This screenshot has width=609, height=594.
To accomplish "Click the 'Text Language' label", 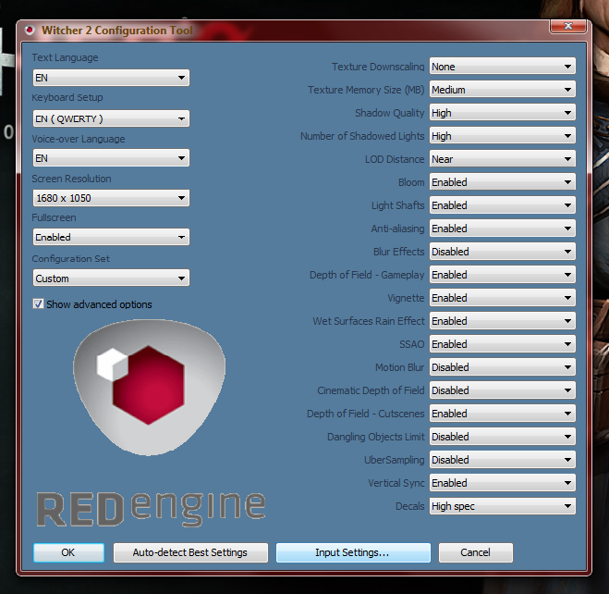I will [x=65, y=57].
